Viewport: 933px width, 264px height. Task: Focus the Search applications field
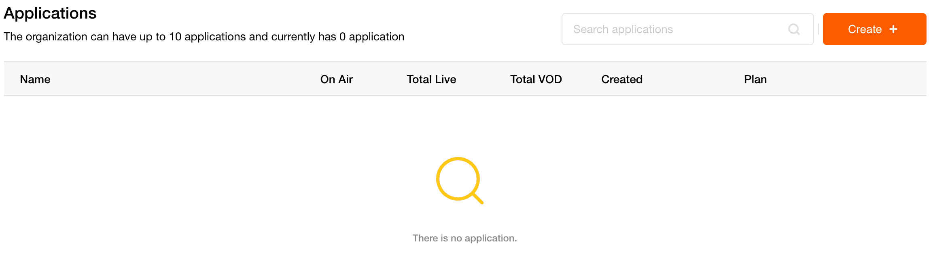(687, 29)
